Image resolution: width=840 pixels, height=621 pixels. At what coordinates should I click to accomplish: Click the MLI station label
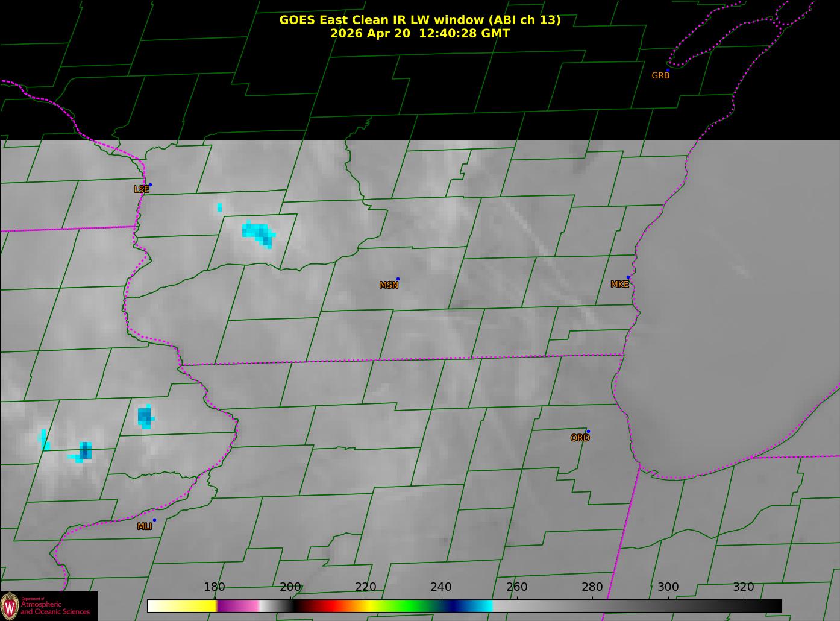[144, 526]
